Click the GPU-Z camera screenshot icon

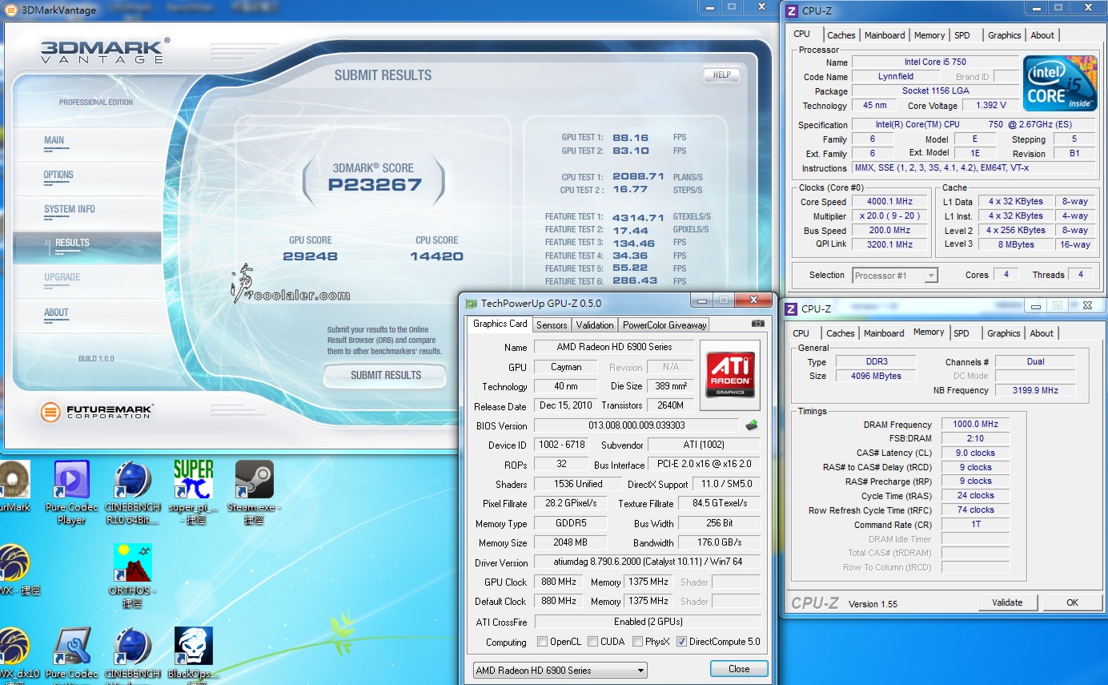tap(757, 324)
